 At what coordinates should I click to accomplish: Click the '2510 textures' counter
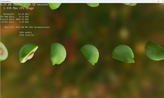click(27, 35)
